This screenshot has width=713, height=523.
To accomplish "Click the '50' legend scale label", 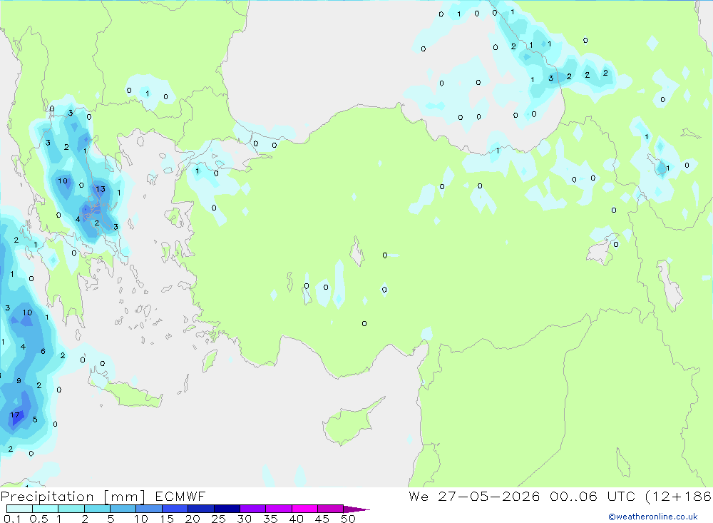I will 349,519.
